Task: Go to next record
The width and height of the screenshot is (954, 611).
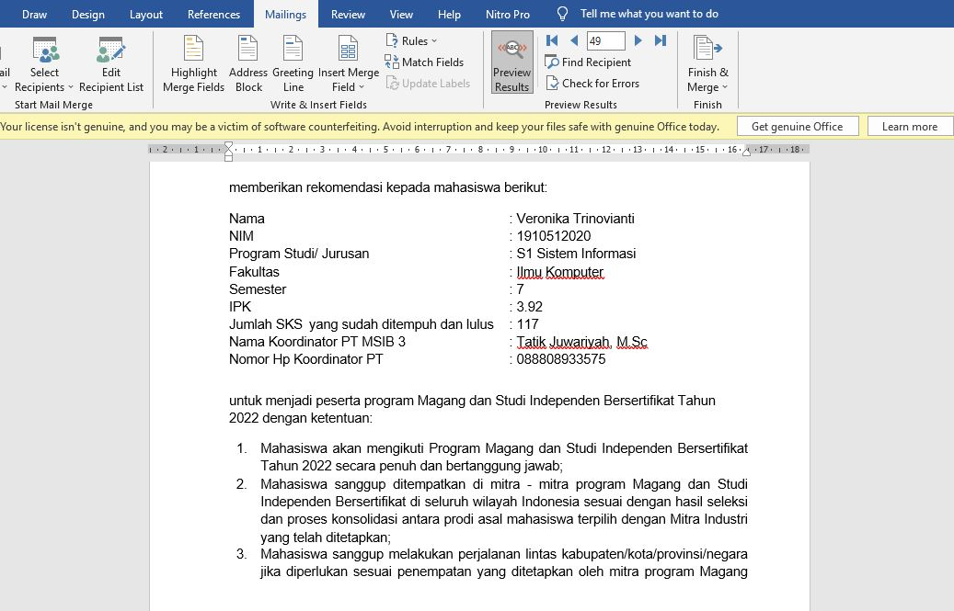Action: click(x=638, y=40)
